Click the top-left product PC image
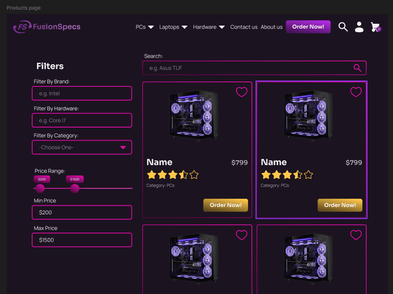This screenshot has height=294, width=393. (x=194, y=115)
